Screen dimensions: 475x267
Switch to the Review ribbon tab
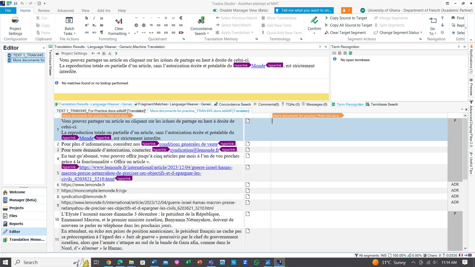pos(44,11)
